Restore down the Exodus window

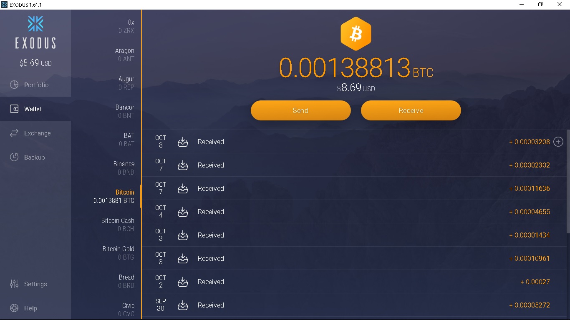540,5
